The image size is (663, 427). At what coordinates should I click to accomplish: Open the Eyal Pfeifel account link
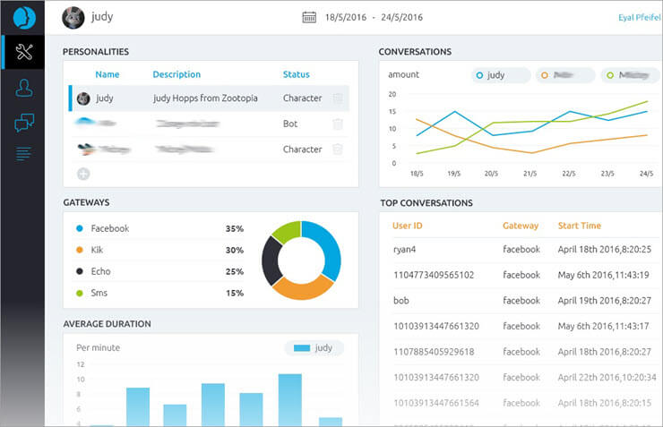639,17
